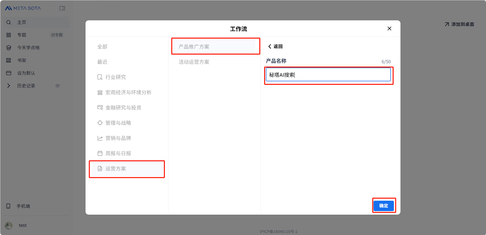
Task: Close the 工作流 dialog
Action: [x=389, y=29]
